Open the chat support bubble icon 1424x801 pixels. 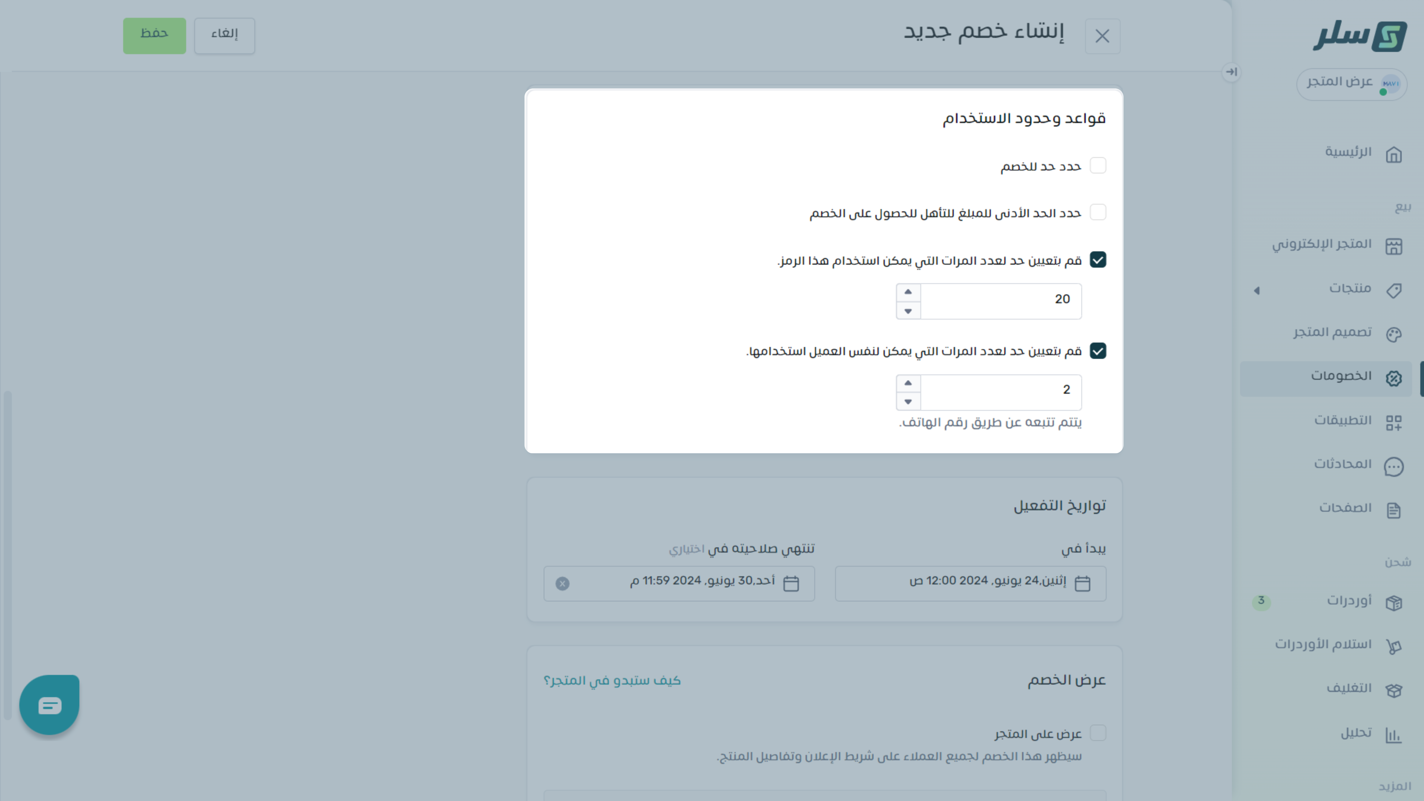tap(49, 705)
